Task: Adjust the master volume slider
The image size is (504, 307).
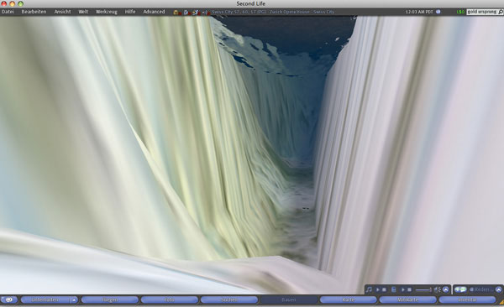Action: [x=423, y=289]
